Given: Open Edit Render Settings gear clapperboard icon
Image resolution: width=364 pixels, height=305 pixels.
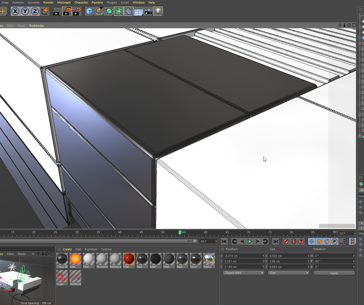Looking at the screenshot, I should pos(77,11).
